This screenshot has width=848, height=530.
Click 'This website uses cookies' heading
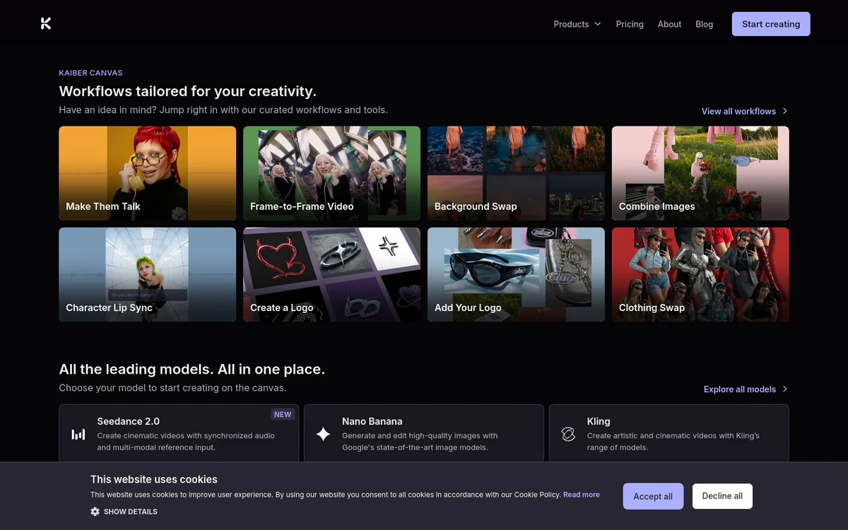(x=154, y=479)
